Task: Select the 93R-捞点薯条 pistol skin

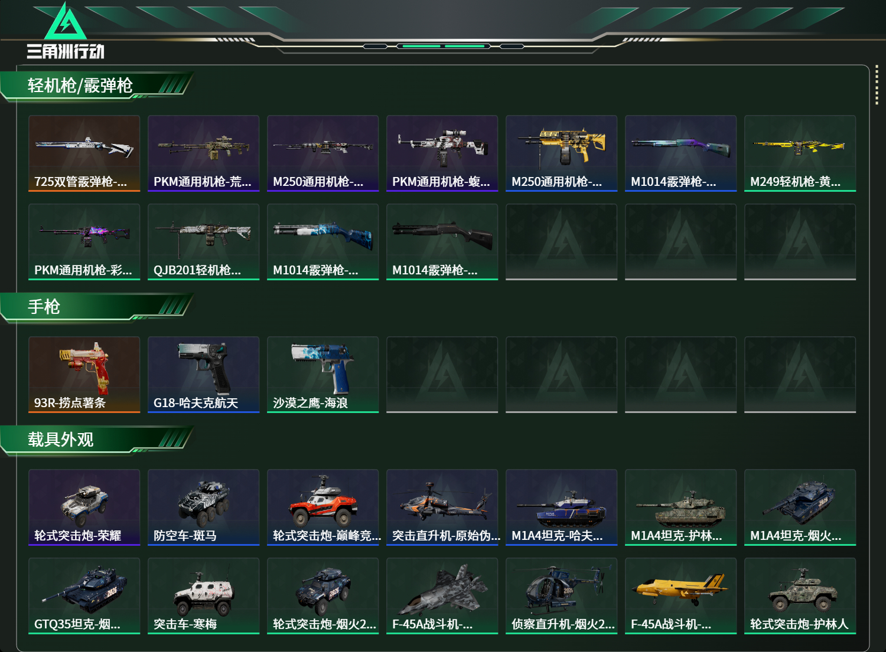Action: point(84,375)
